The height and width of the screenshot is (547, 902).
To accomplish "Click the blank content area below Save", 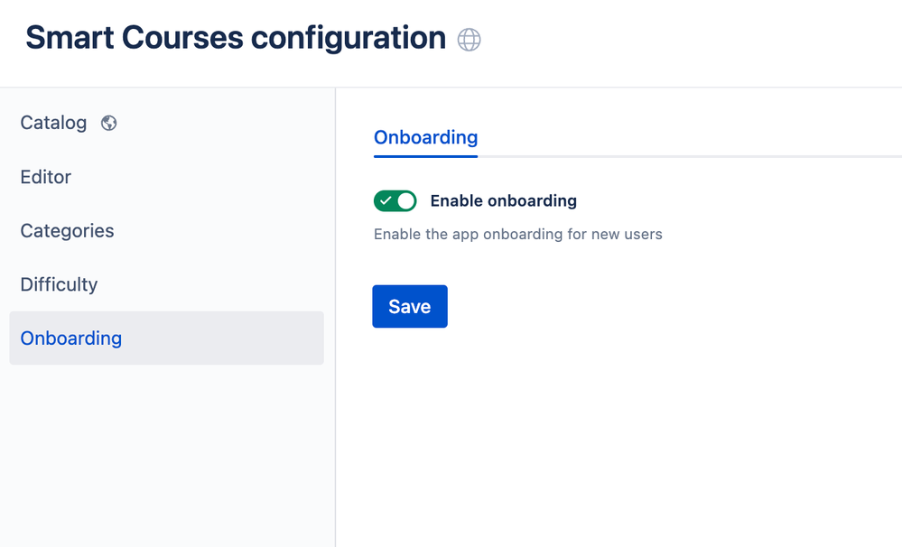I will point(614,433).
